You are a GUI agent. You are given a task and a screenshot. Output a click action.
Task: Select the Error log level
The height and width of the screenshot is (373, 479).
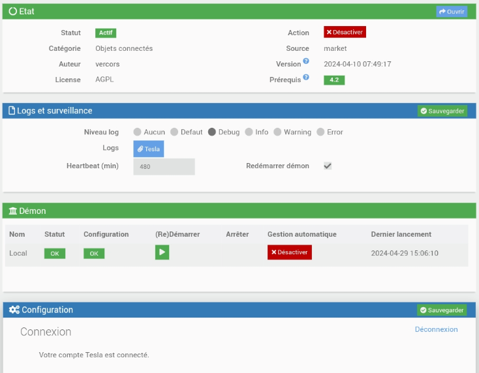coord(320,132)
